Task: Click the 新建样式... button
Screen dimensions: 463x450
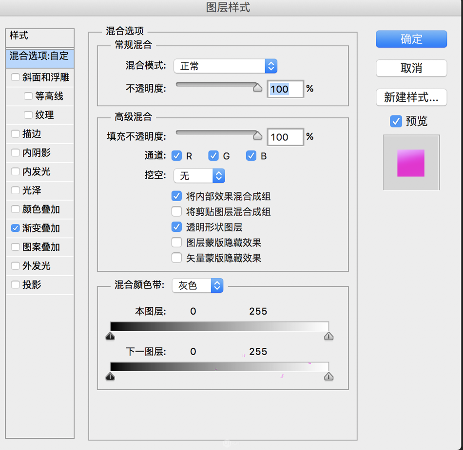Action: [x=411, y=97]
